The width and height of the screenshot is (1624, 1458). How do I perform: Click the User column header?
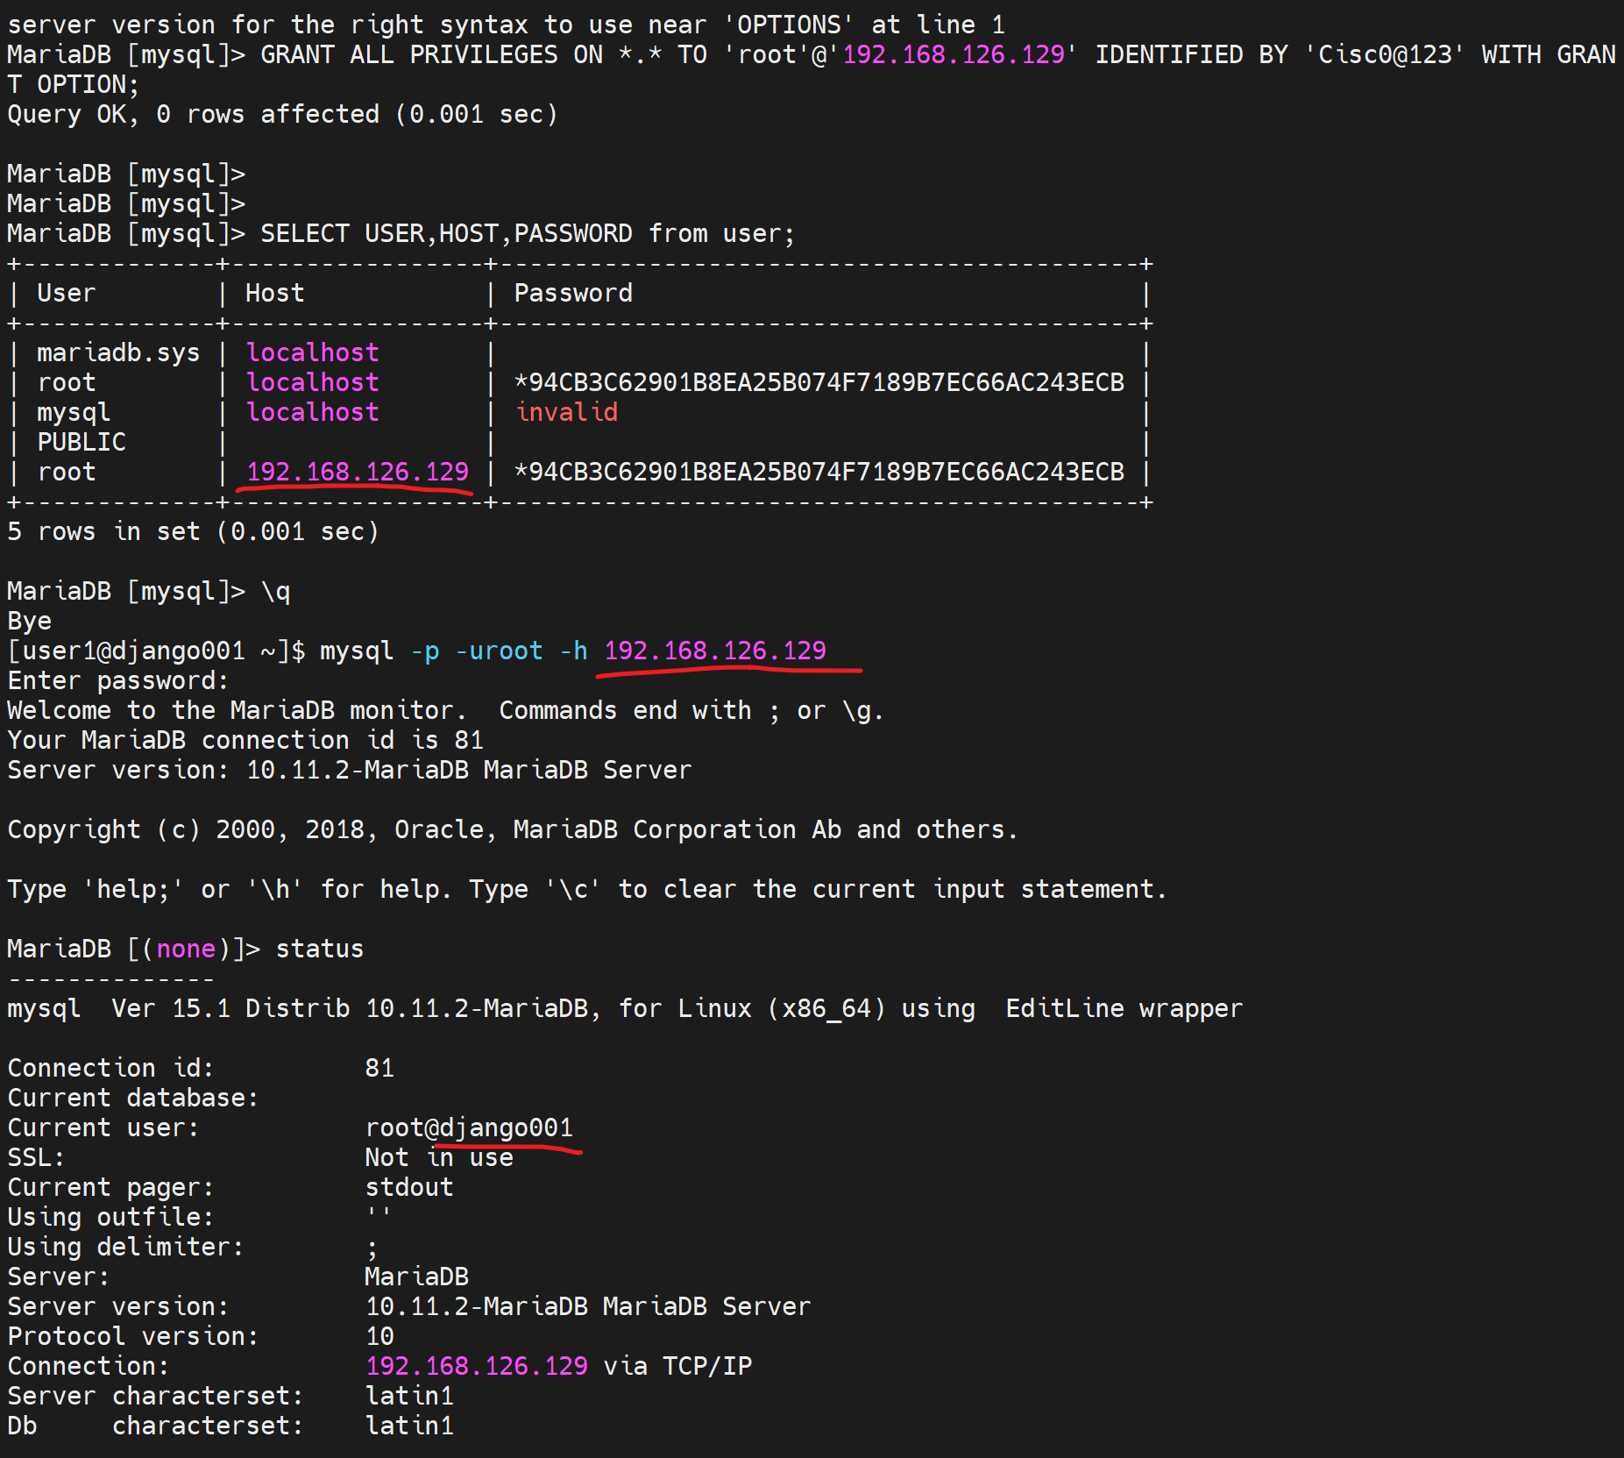point(66,293)
